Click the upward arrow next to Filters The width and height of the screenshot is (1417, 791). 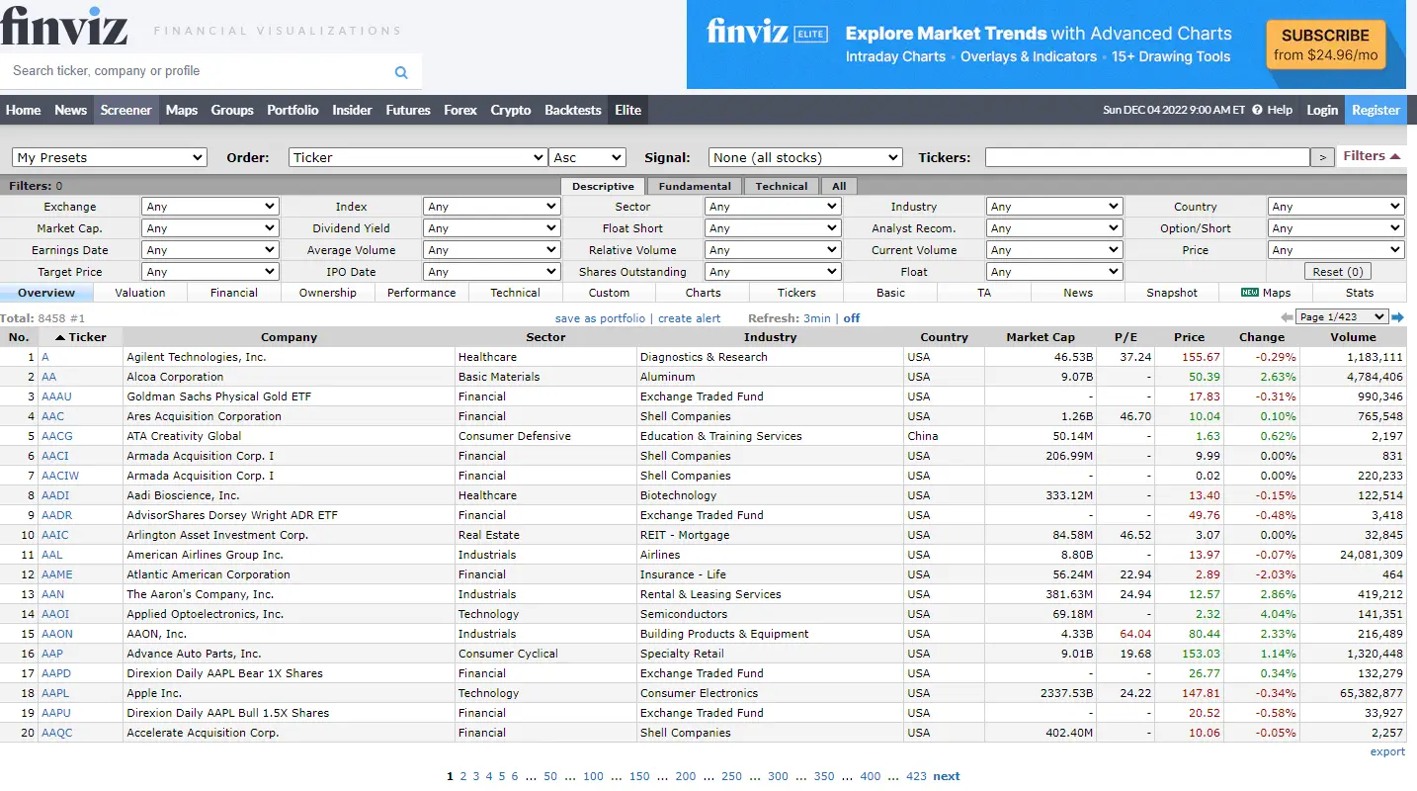pos(1394,155)
